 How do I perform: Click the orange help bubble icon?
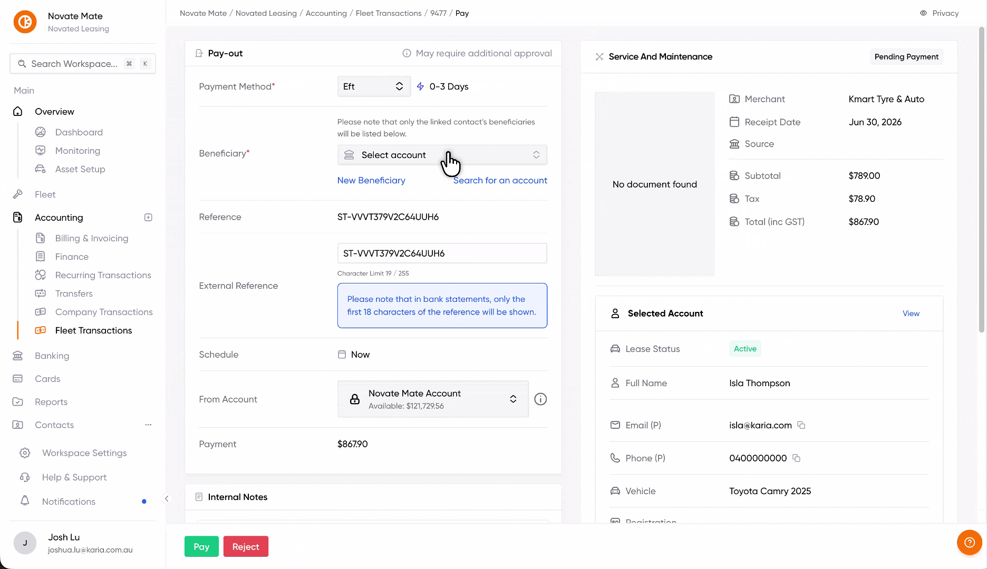pos(969,542)
